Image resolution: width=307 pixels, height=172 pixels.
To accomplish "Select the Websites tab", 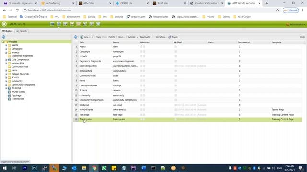I will (x=8, y=31).
